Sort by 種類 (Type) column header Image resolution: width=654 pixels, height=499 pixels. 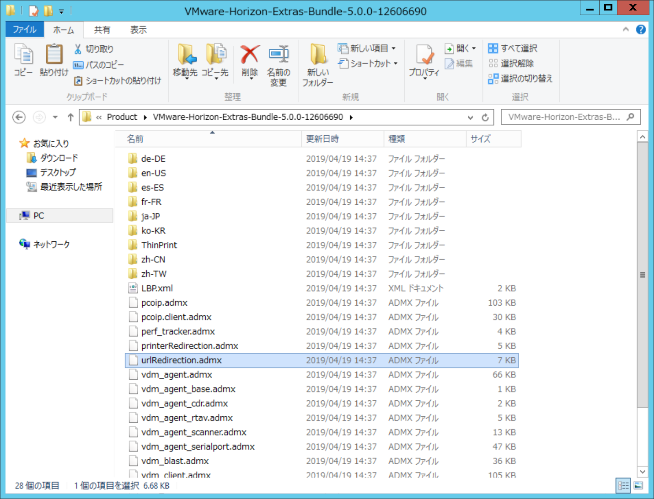pos(425,139)
